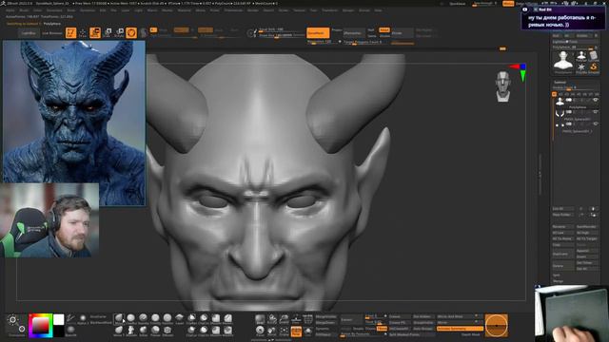
Task: Open the LightBox browser
Action: click(x=29, y=33)
